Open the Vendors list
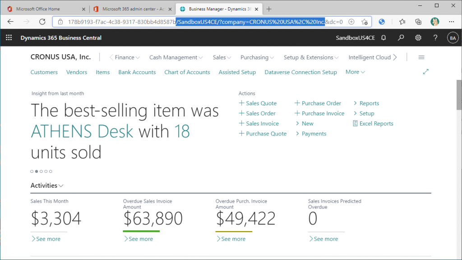This screenshot has height=260, width=462. 77,72
